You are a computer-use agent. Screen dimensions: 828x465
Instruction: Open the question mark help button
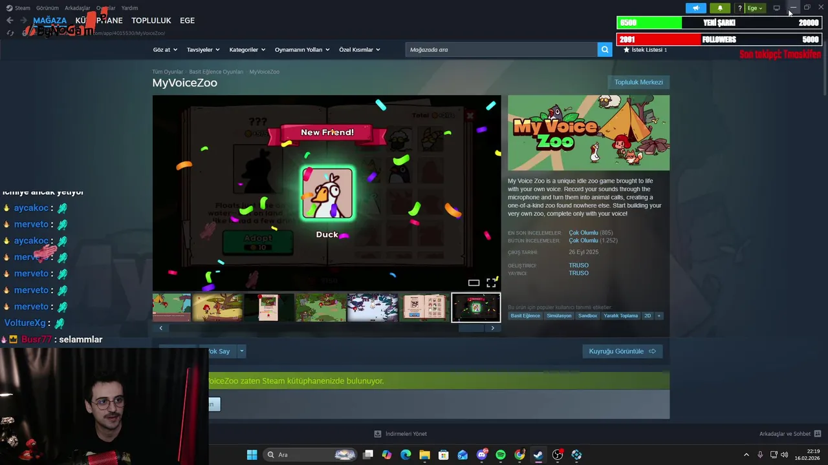pyautogui.click(x=739, y=8)
